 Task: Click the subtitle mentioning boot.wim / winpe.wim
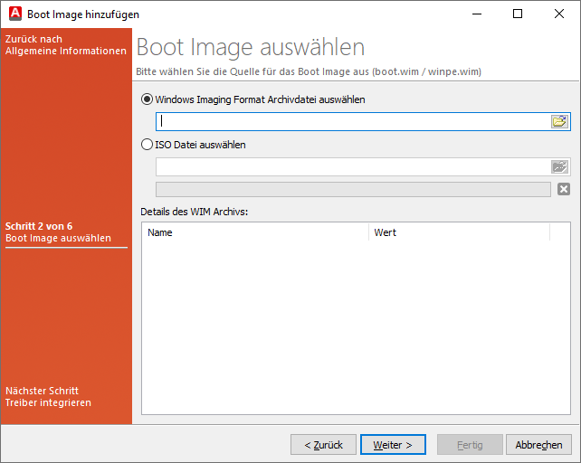click(x=309, y=71)
